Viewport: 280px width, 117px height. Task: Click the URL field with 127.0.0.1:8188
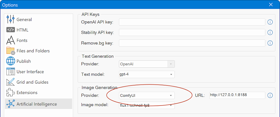tap(237, 95)
